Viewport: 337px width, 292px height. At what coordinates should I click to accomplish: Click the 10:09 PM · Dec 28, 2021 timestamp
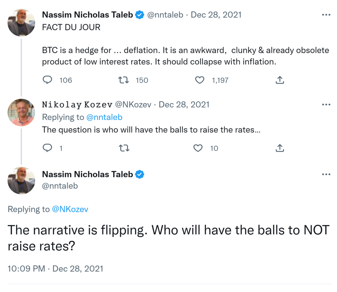tap(55, 269)
